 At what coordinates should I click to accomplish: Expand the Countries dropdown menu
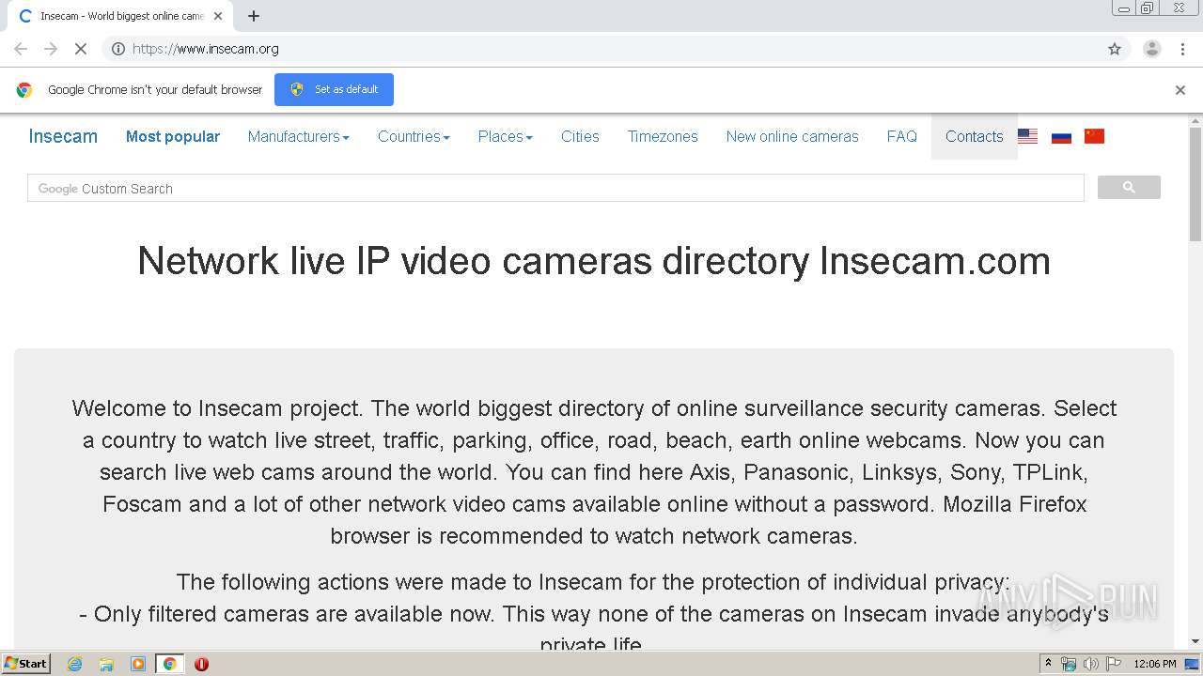pos(414,136)
